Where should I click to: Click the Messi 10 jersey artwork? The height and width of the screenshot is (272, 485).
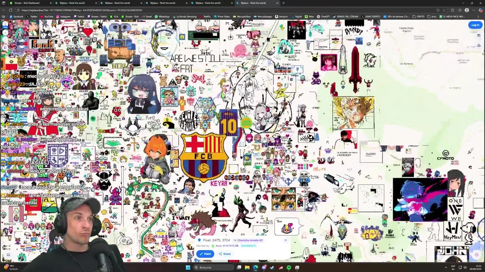click(x=229, y=123)
